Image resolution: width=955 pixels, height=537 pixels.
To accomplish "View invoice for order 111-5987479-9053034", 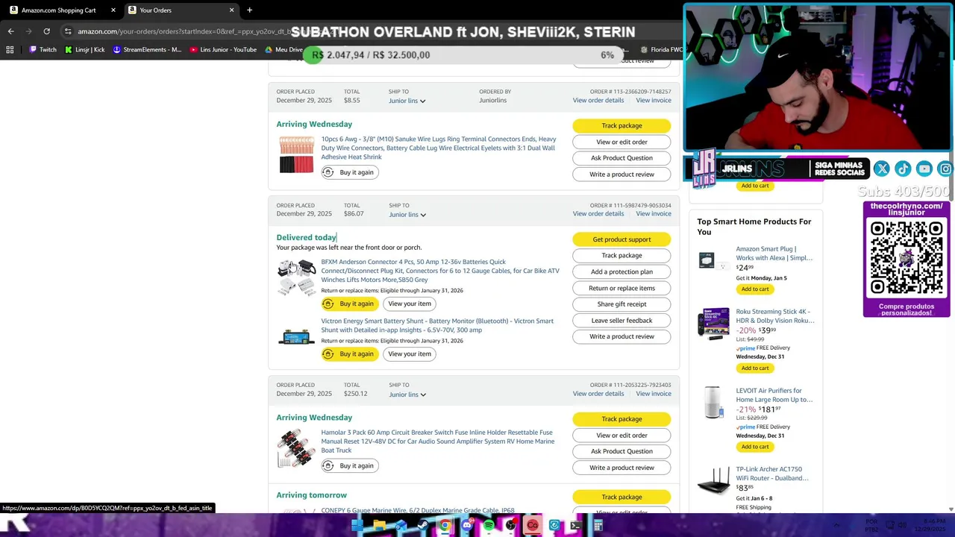I will pos(654,214).
